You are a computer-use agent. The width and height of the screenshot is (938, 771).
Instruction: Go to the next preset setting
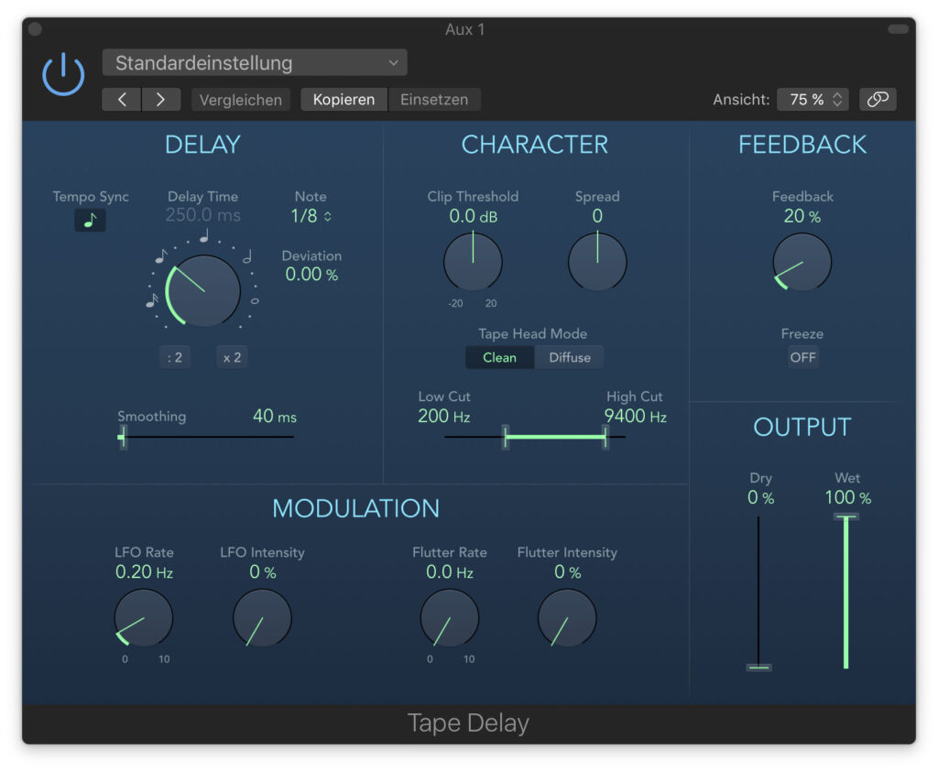[x=161, y=99]
